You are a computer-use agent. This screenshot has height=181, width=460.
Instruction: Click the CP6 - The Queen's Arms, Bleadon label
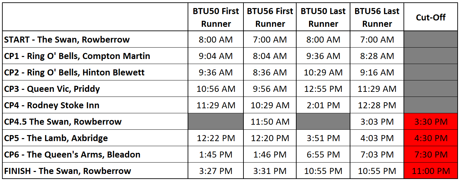coord(72,155)
